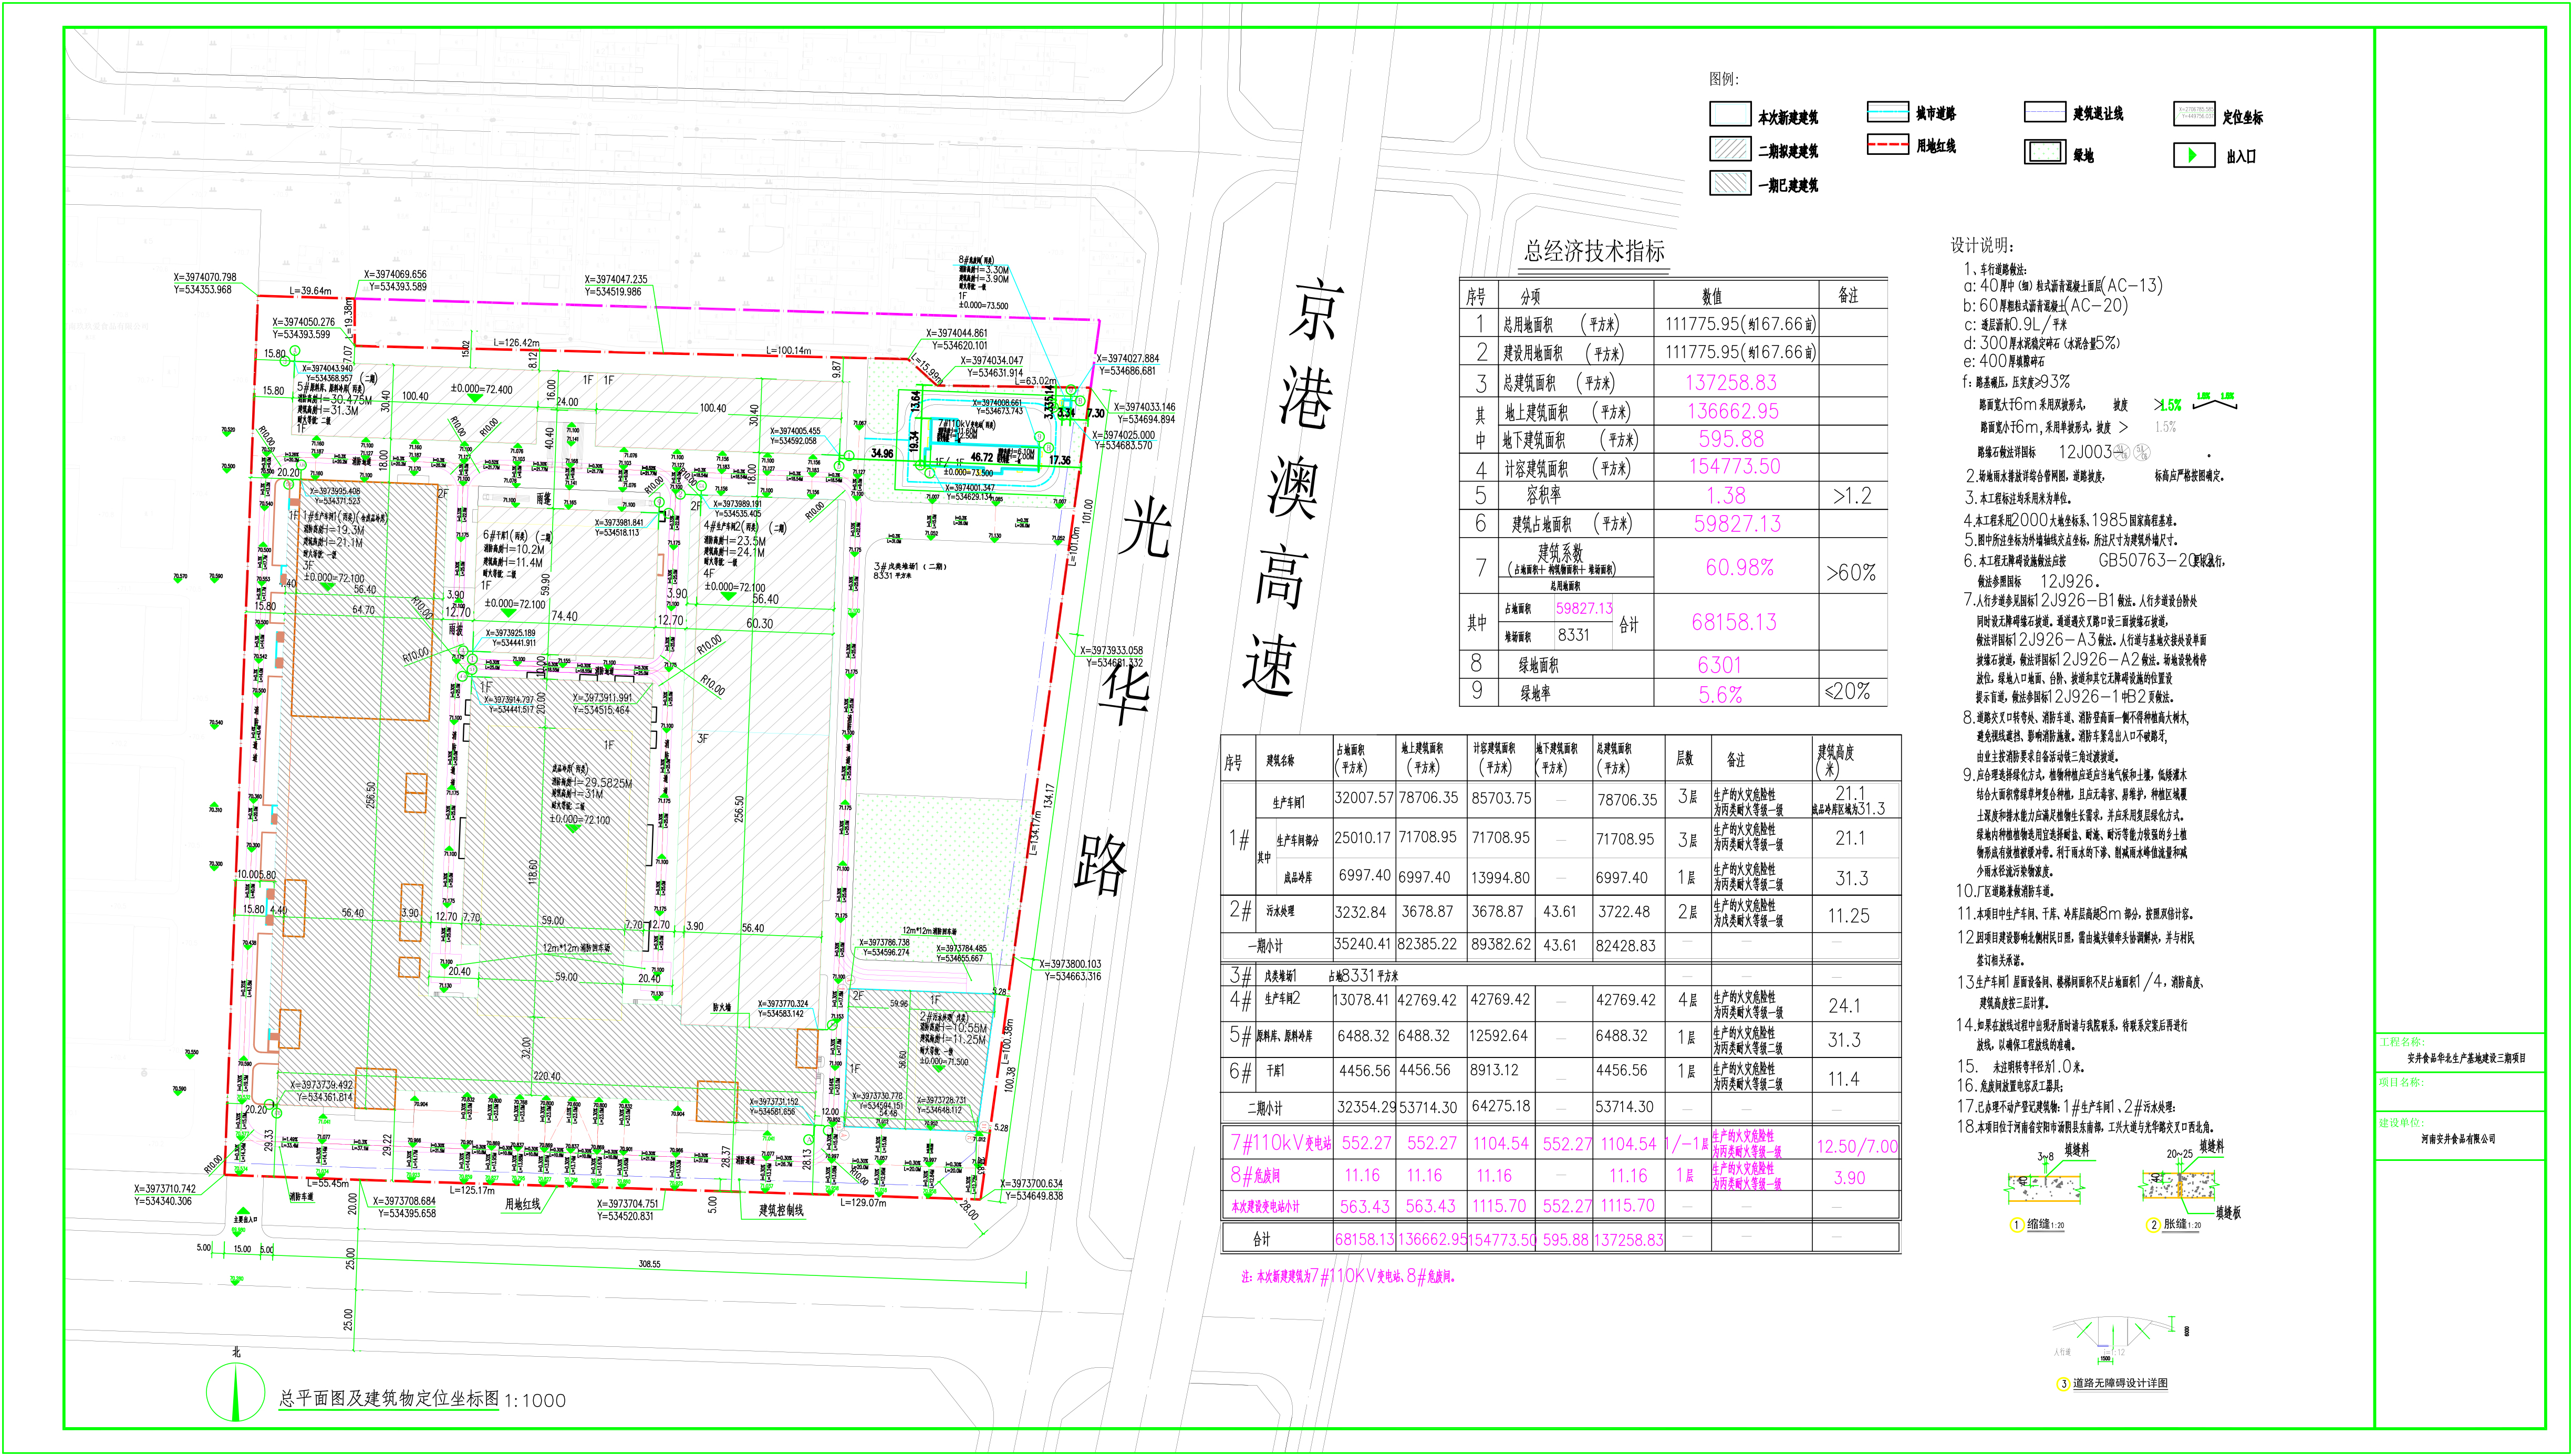The image size is (2573, 1456).
Task: Click the 总经济技术指标 table title
Action: (x=1595, y=251)
